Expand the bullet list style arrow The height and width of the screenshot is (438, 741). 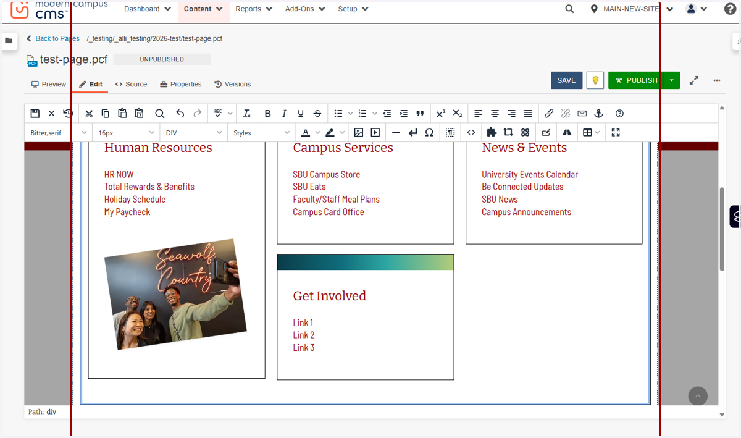[x=350, y=114]
